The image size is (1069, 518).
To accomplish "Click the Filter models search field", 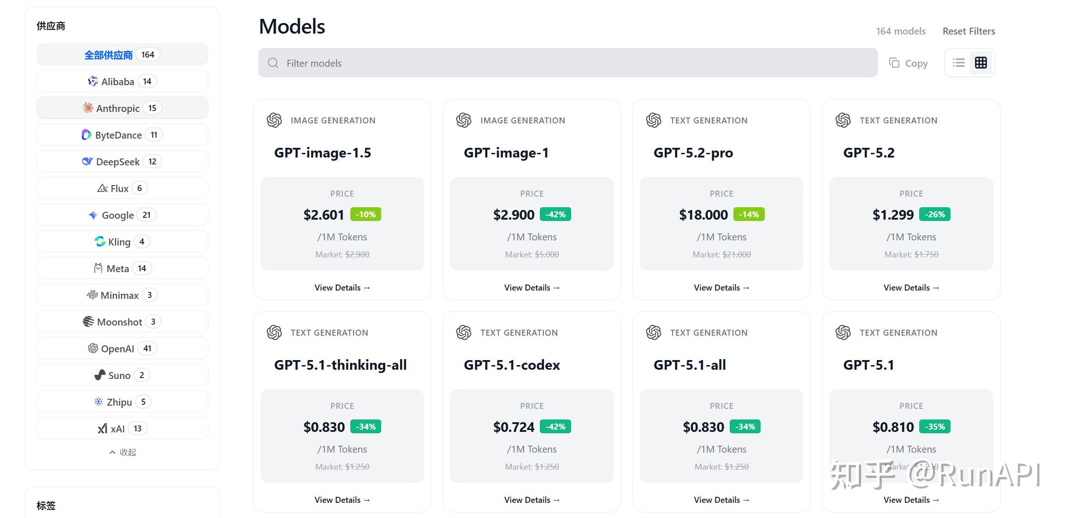I will click(x=568, y=63).
